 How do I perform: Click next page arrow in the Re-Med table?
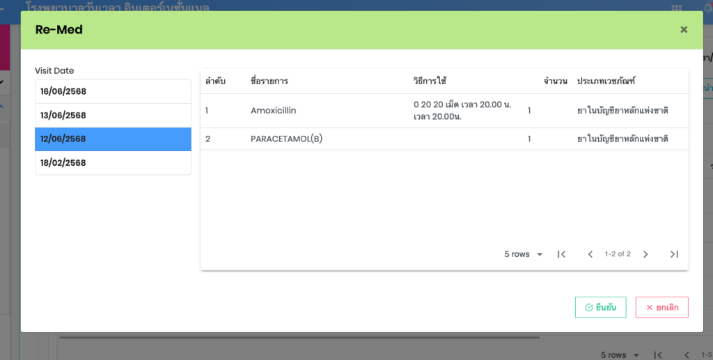tap(645, 254)
